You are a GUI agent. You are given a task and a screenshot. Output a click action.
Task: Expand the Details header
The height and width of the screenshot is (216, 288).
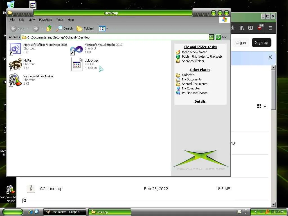(200, 101)
